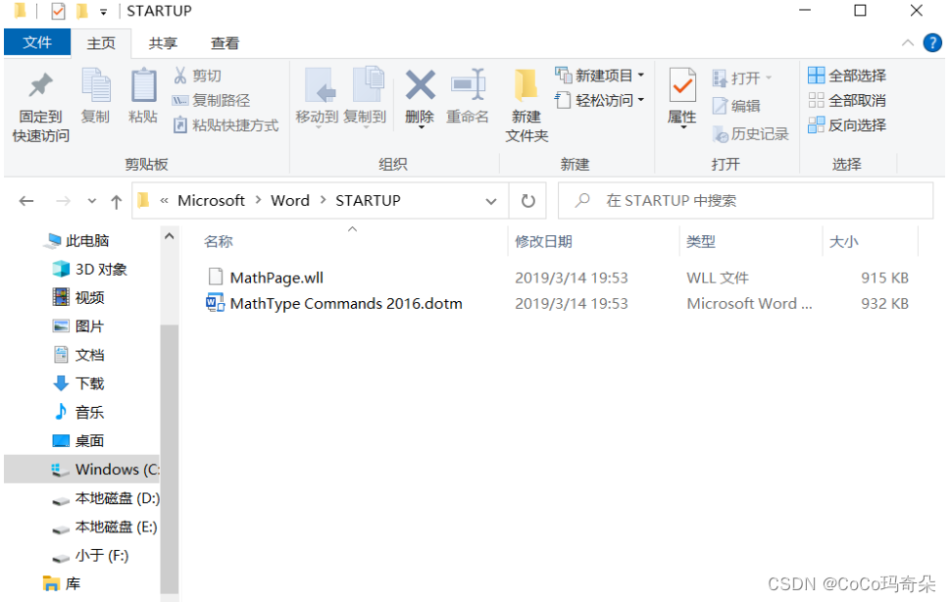Viewport: 951px width, 602px height.
Task: Click Invert selection in ribbon
Action: (847, 125)
